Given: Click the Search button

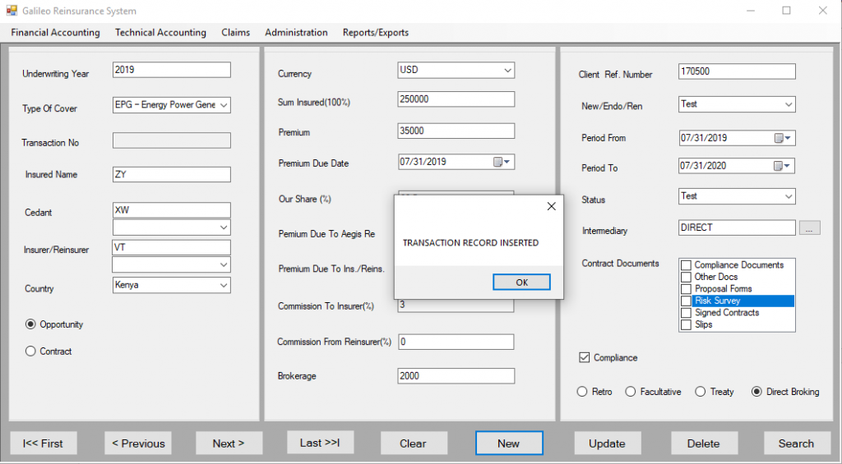Looking at the screenshot, I should 796,443.
